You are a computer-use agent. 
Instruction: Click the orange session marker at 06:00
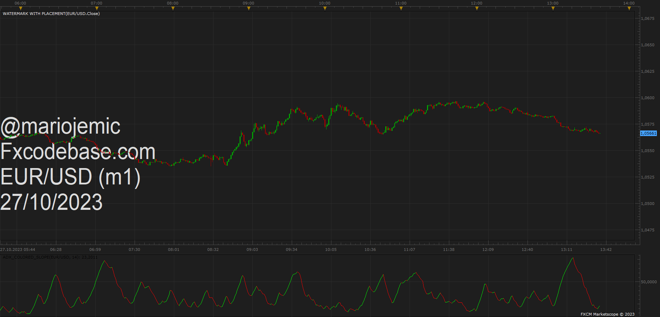coord(21,8)
